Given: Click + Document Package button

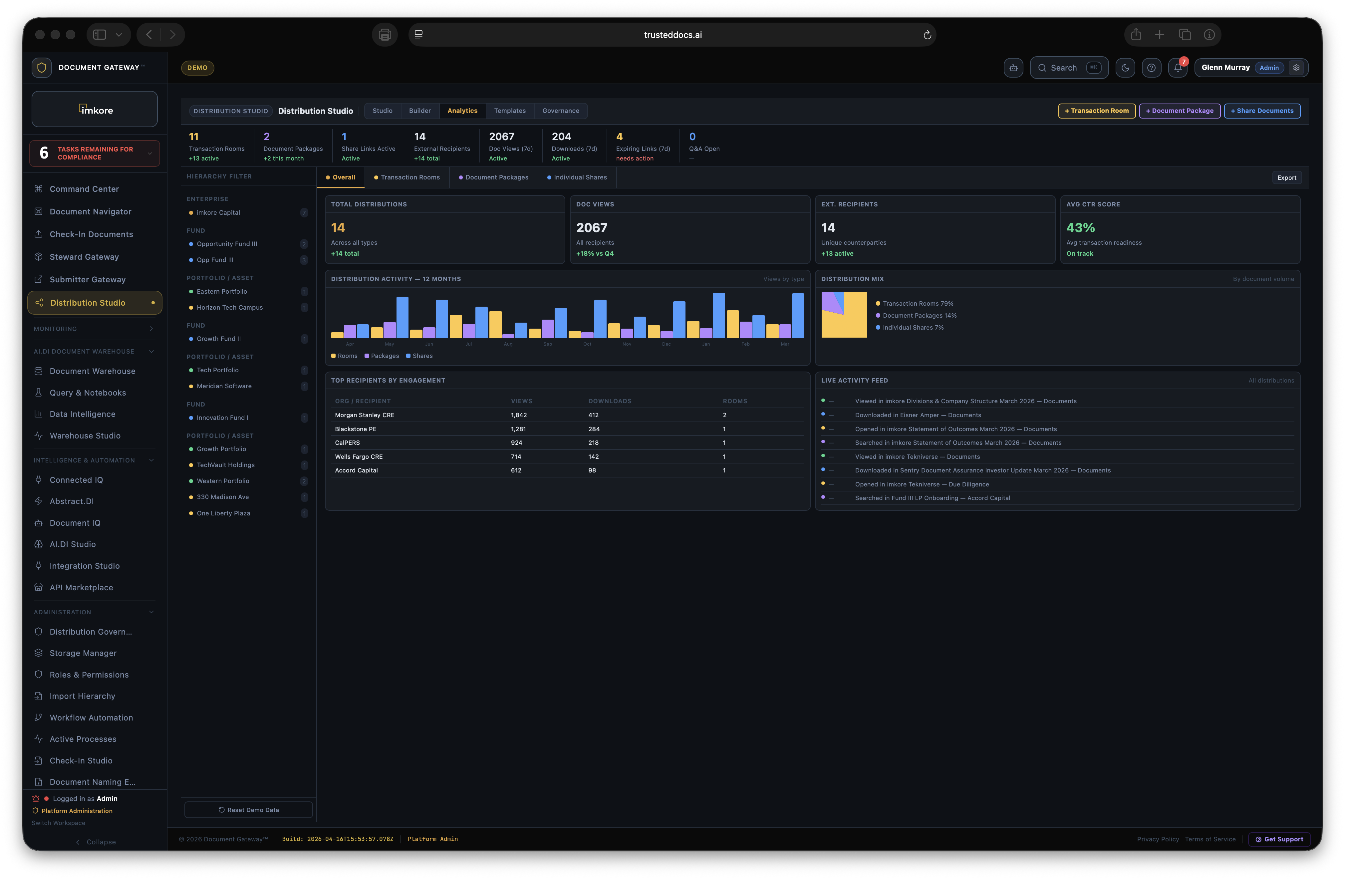Looking at the screenshot, I should (x=1180, y=111).
